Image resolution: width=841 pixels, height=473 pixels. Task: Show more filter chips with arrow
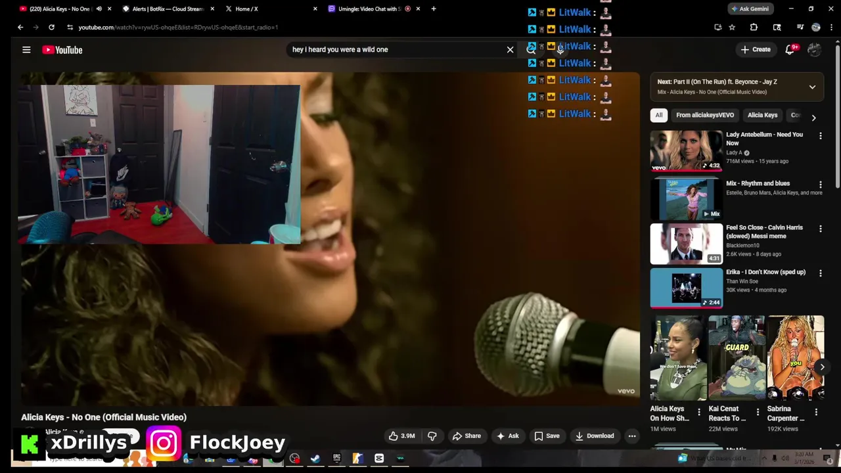coord(813,118)
